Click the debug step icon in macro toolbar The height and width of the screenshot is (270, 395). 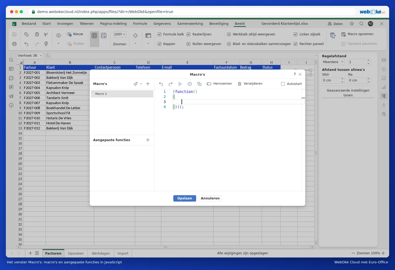coord(190,84)
